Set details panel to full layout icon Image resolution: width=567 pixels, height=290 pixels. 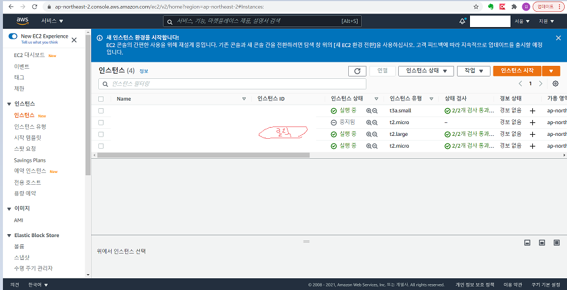coord(556,242)
